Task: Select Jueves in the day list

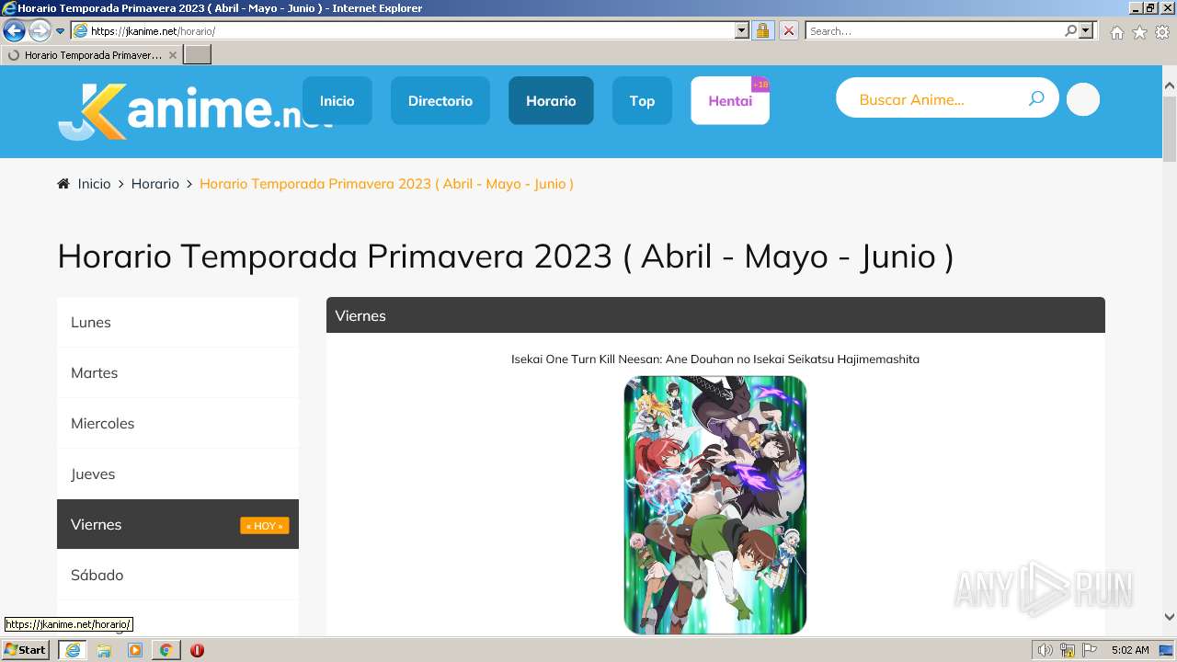Action: [x=177, y=474]
